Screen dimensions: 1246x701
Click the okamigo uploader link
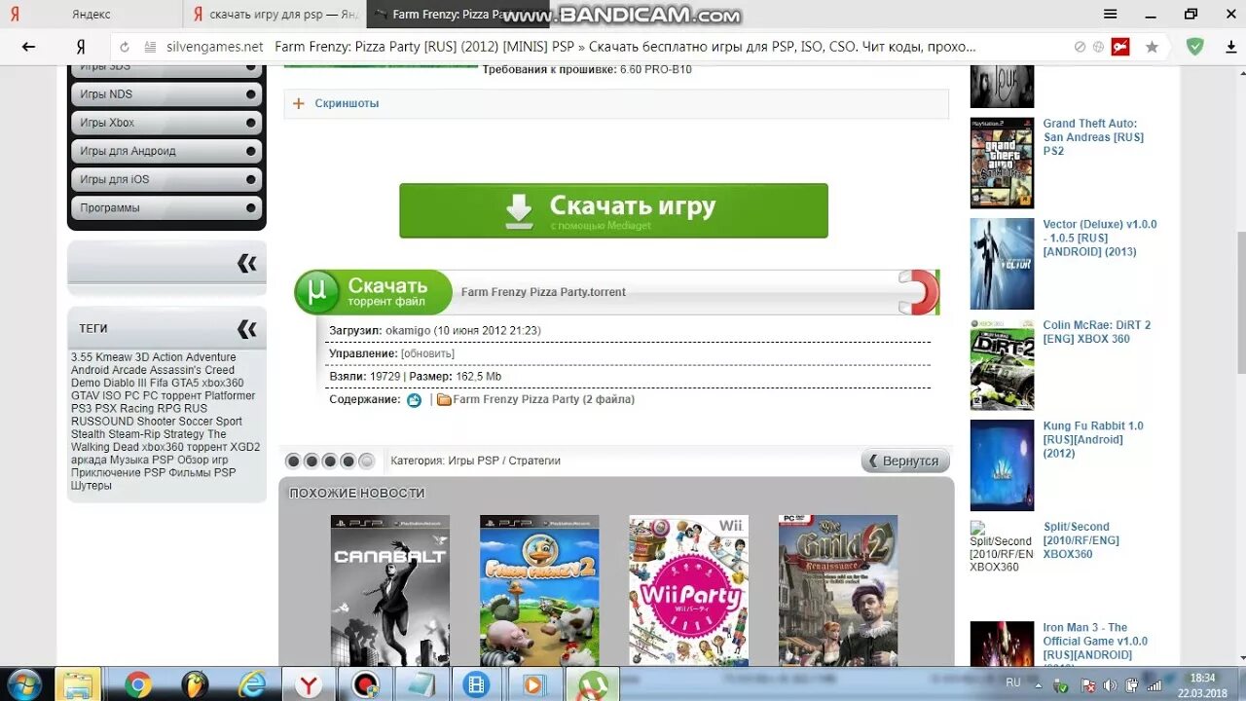point(408,331)
